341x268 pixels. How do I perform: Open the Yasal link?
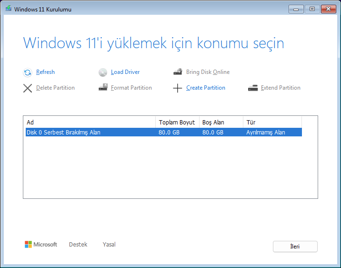point(109,245)
